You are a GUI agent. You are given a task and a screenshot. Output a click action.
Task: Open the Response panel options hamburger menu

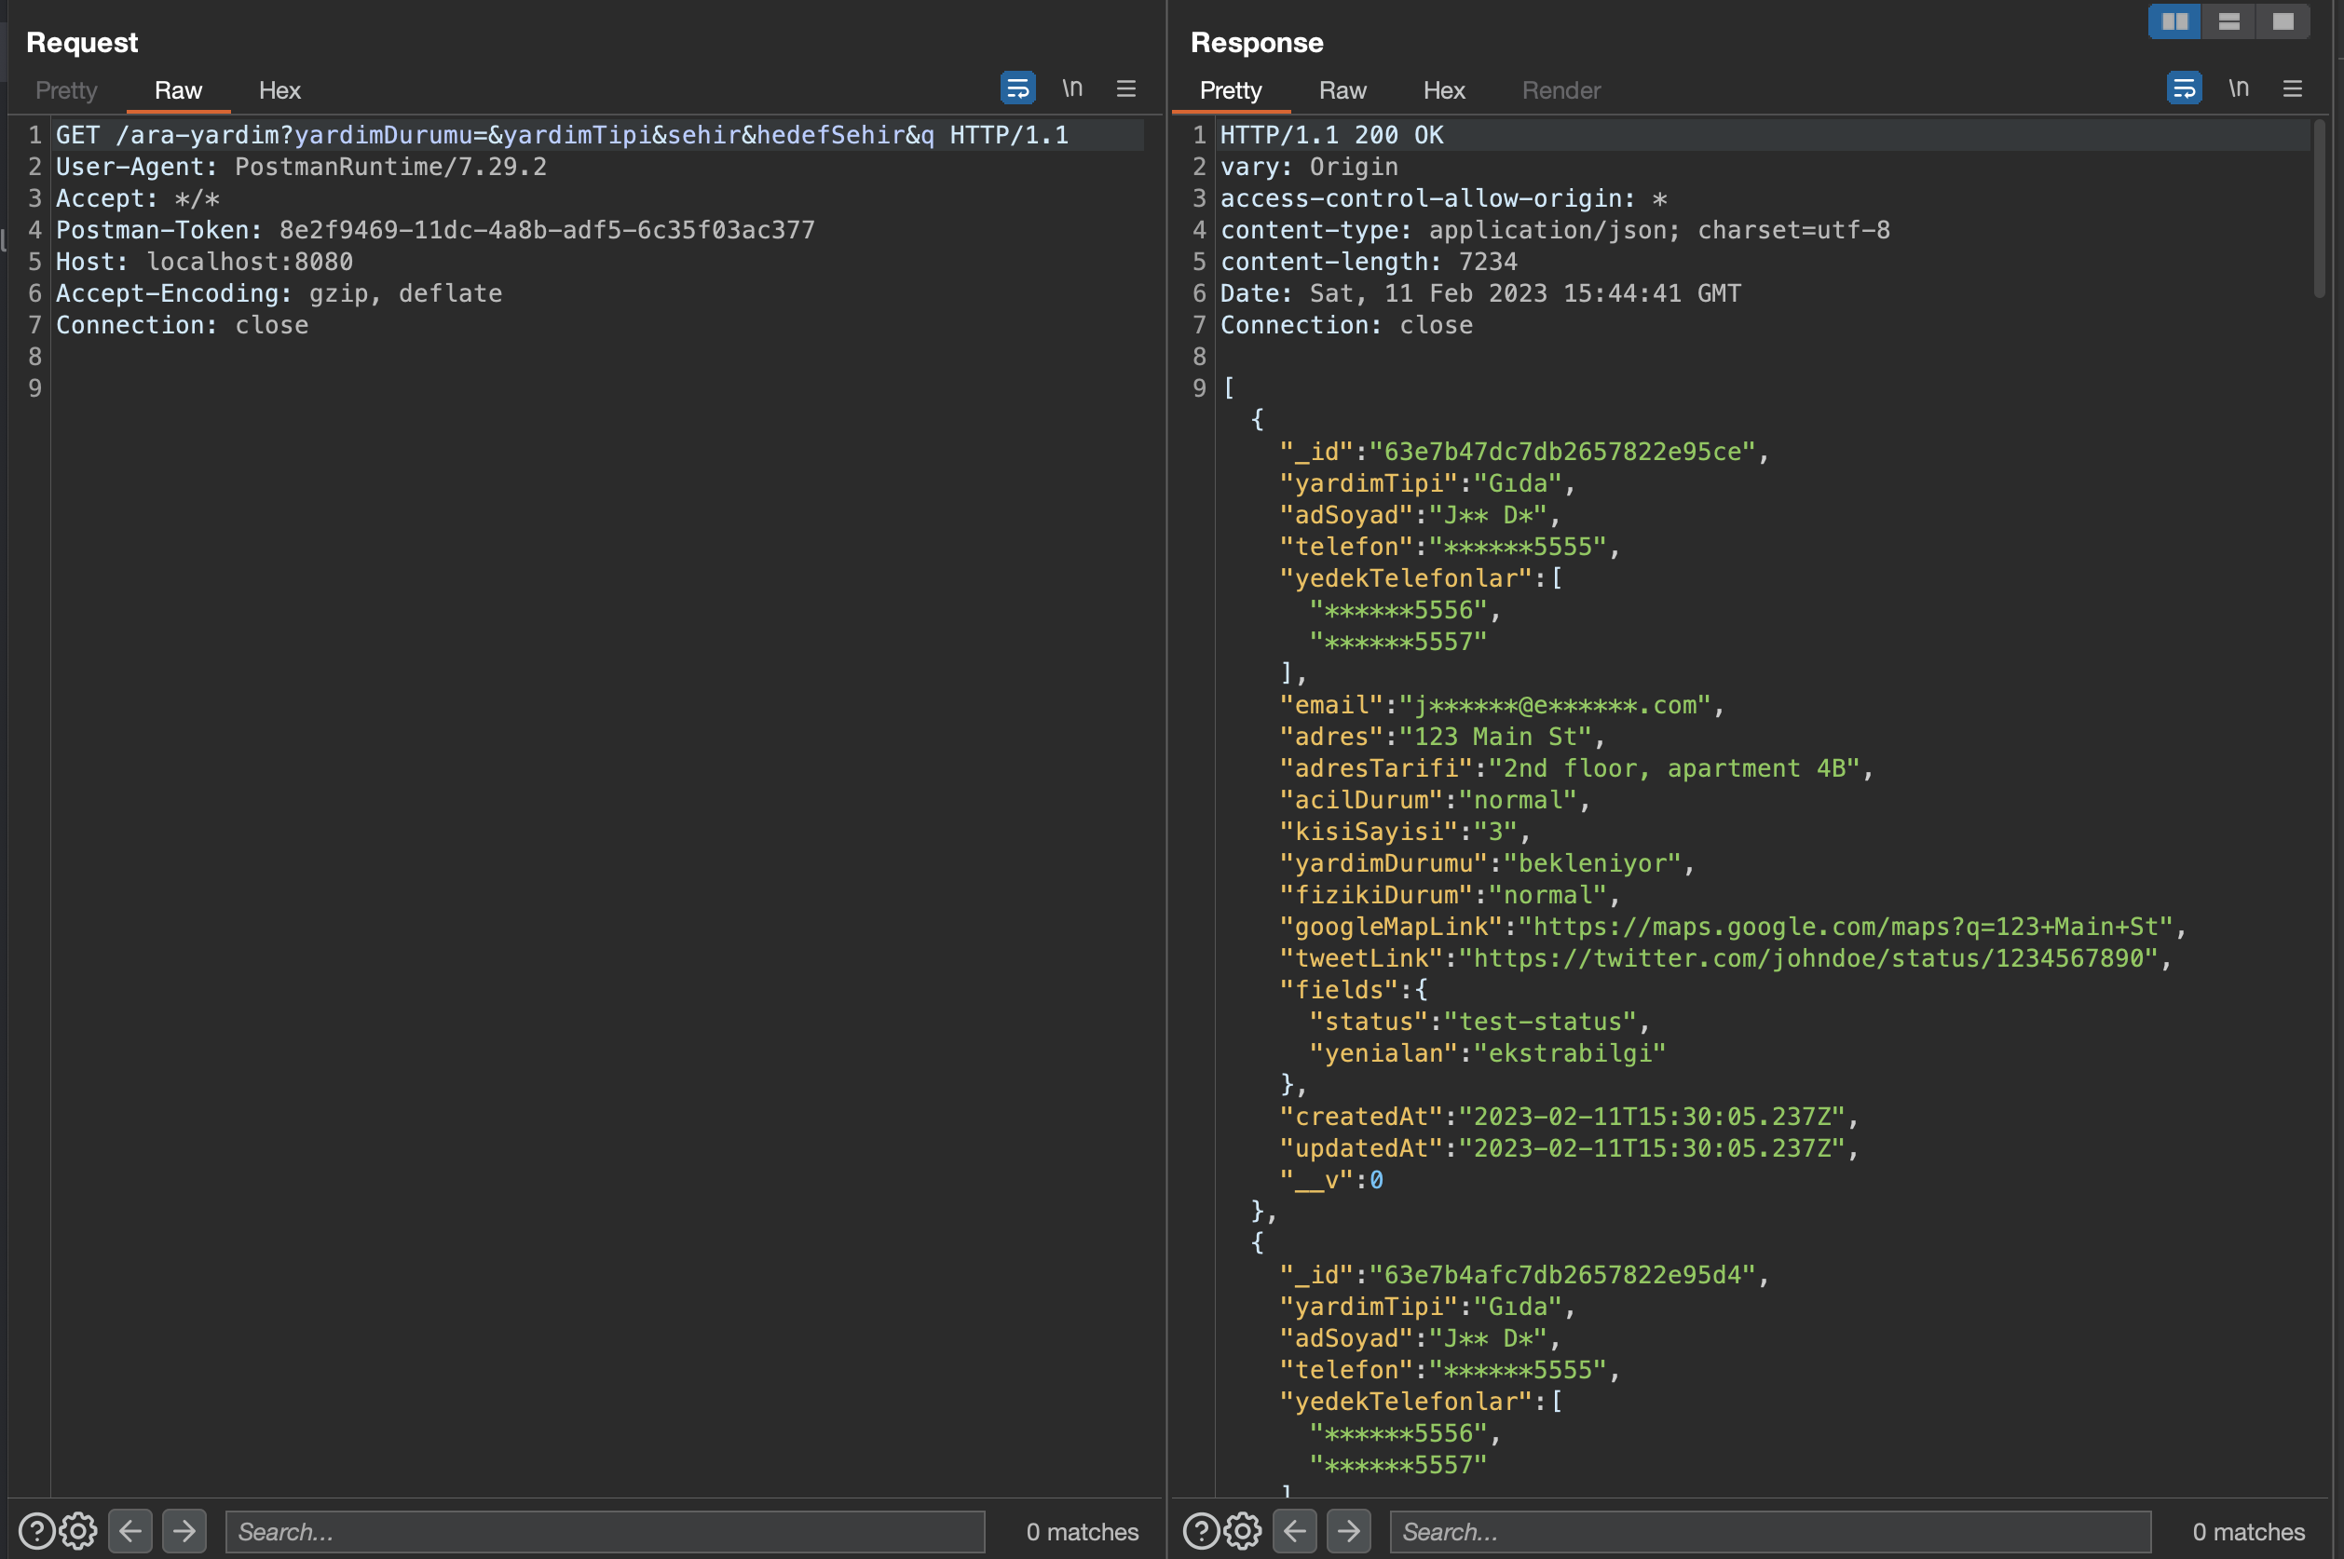point(2294,88)
